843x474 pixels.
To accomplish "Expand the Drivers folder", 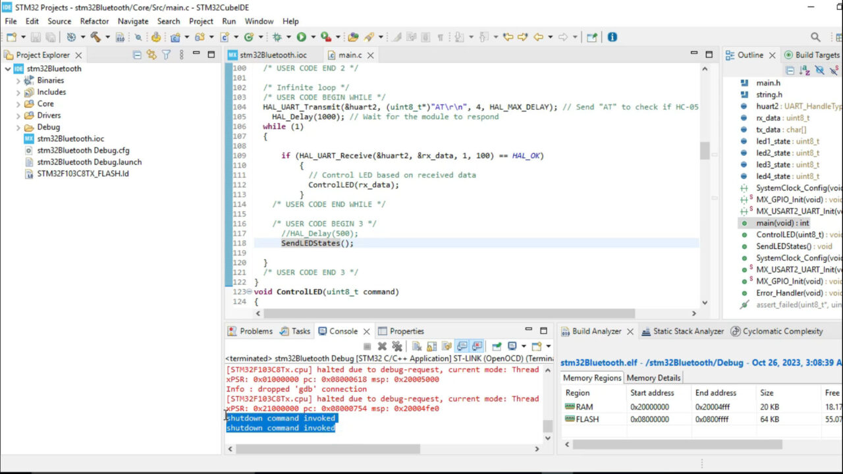I will 18,115.
